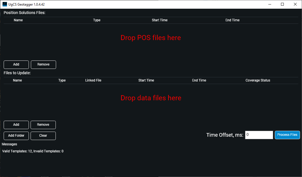This screenshot has height=177, width=302.
Task: Remove selected file from Files to Update
Action: click(x=43, y=125)
